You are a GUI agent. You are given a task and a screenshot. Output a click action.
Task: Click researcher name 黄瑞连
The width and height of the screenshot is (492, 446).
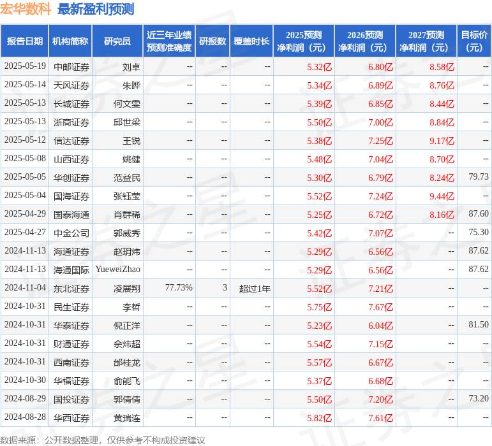(x=127, y=418)
